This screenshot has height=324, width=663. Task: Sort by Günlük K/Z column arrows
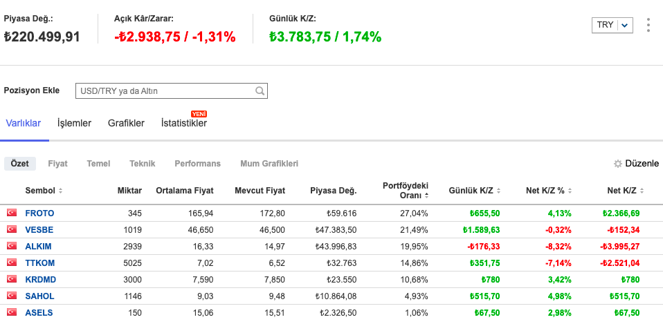point(498,191)
